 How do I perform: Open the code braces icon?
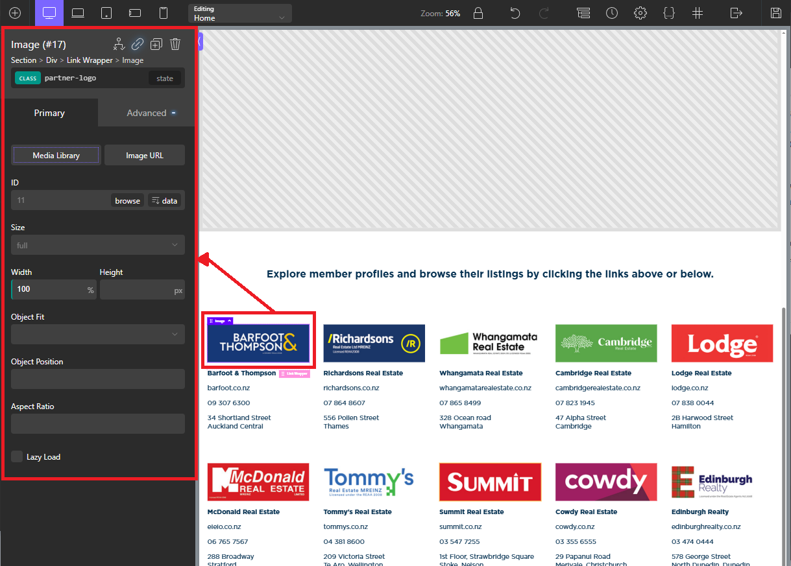tap(669, 13)
